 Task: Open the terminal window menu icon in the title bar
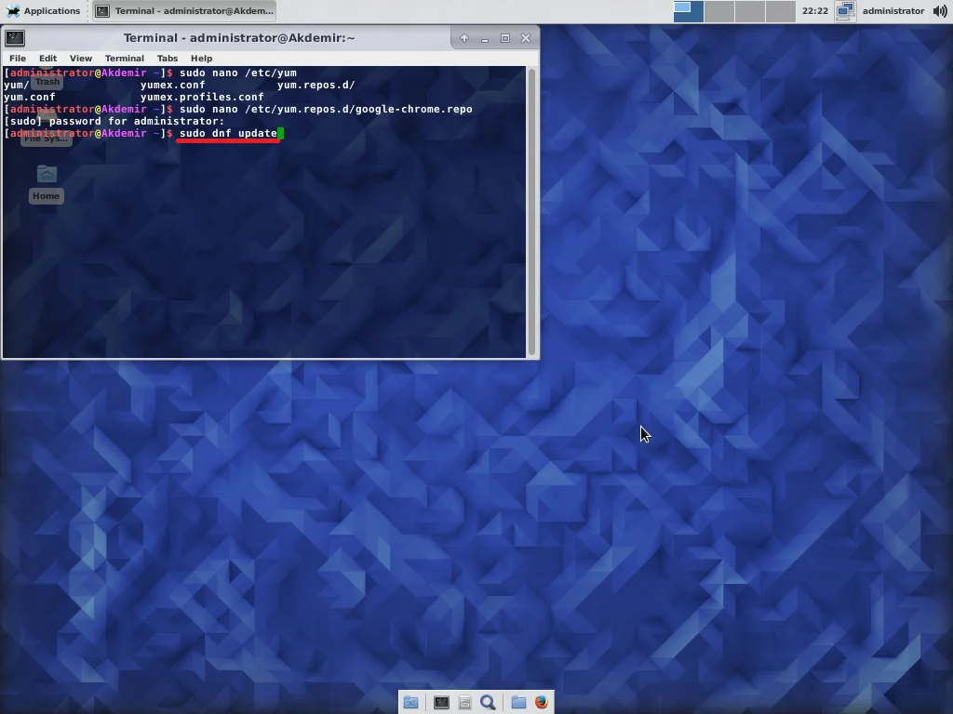(x=15, y=38)
